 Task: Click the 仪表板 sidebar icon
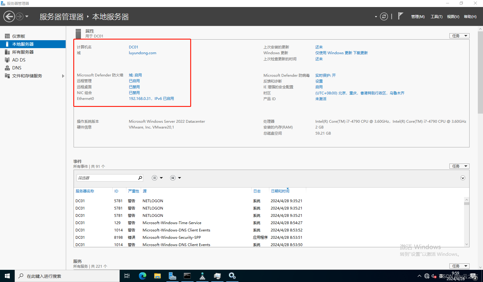tap(7, 36)
